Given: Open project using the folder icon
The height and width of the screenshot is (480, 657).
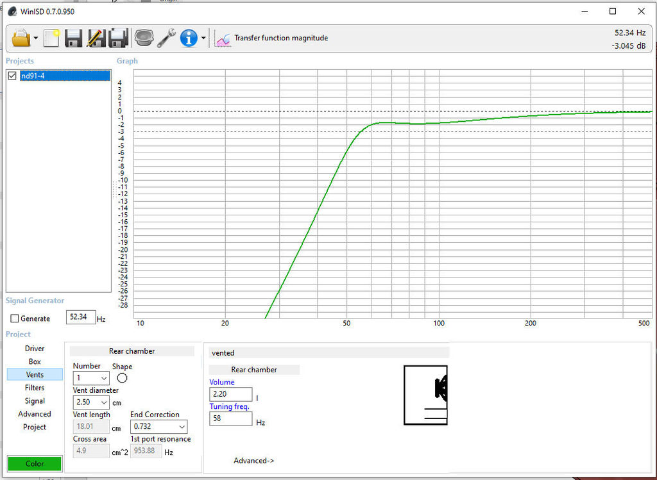Looking at the screenshot, I should [x=21, y=38].
